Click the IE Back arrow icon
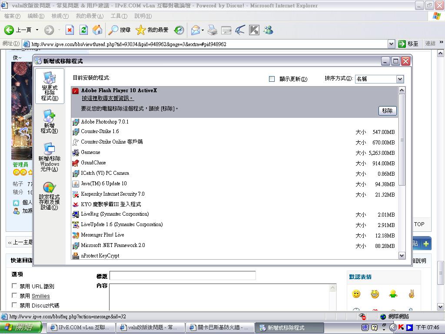Viewport: 445px width, 334px height. pos(9,30)
